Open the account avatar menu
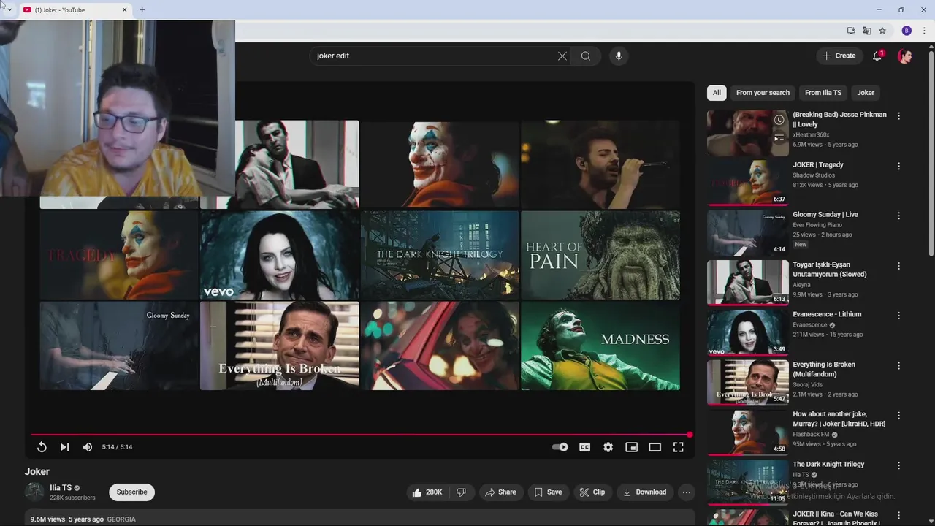Viewport: 935px width, 526px height. point(905,56)
